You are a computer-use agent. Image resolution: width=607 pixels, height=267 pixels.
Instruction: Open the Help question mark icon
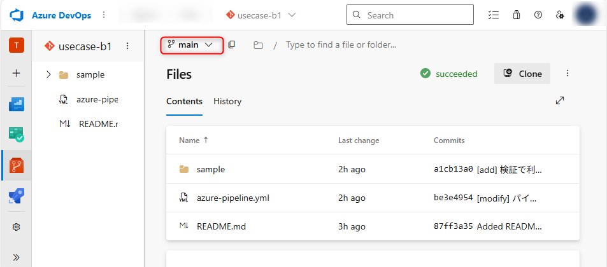[x=538, y=15]
